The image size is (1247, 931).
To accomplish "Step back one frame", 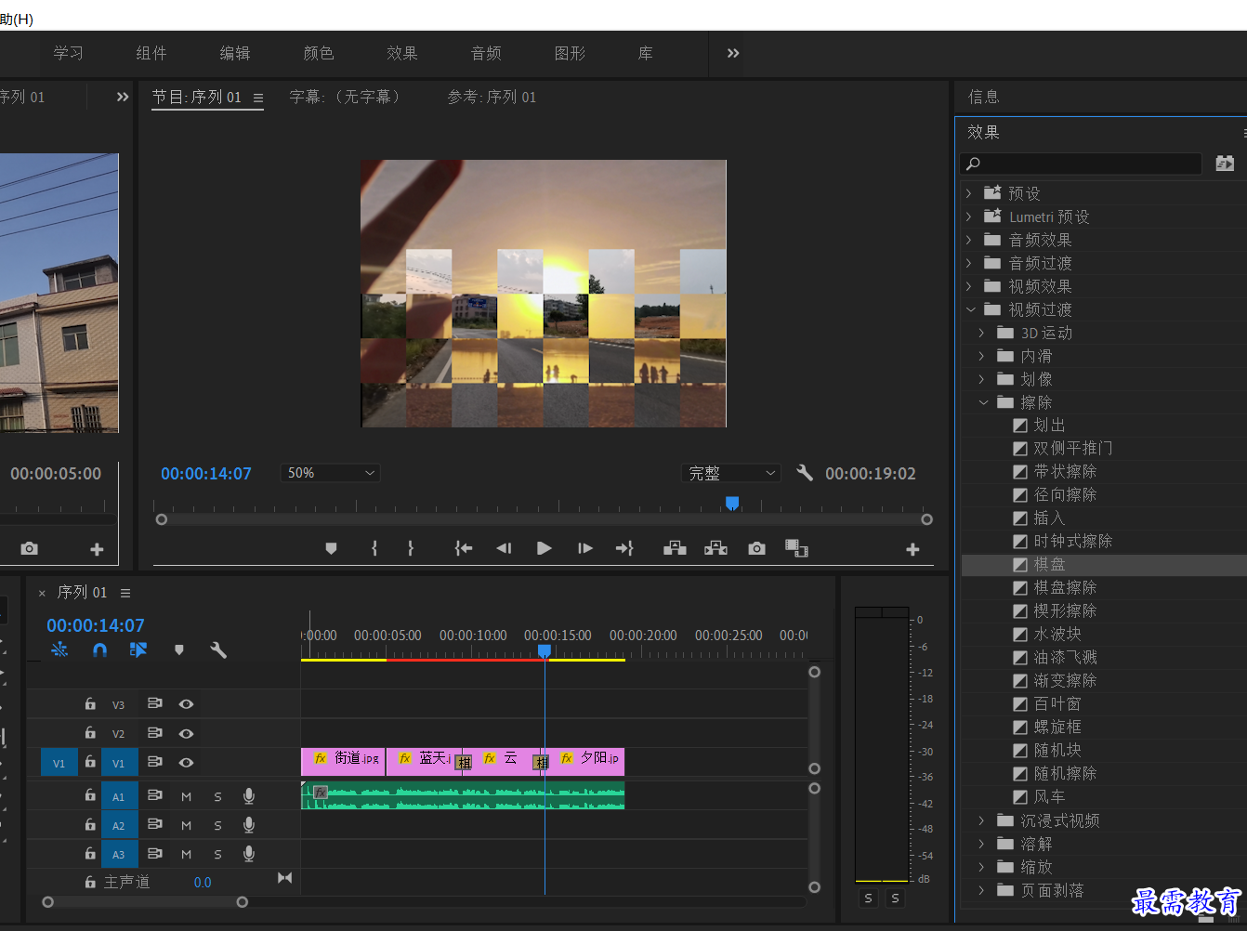I will [x=504, y=548].
